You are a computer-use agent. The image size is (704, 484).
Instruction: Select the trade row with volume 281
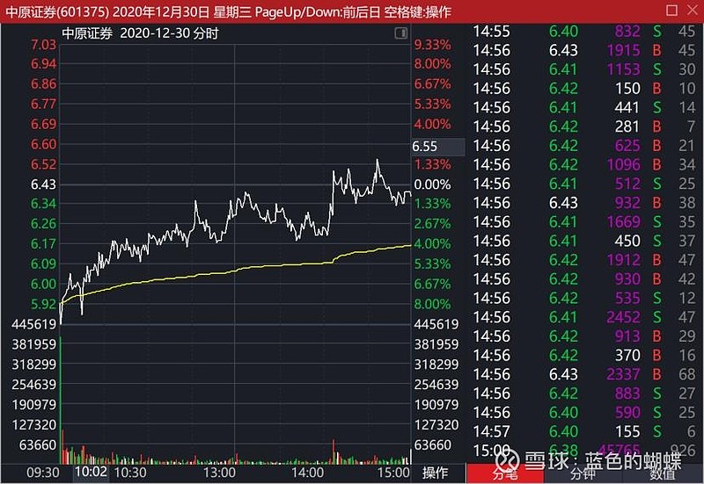coord(584,126)
